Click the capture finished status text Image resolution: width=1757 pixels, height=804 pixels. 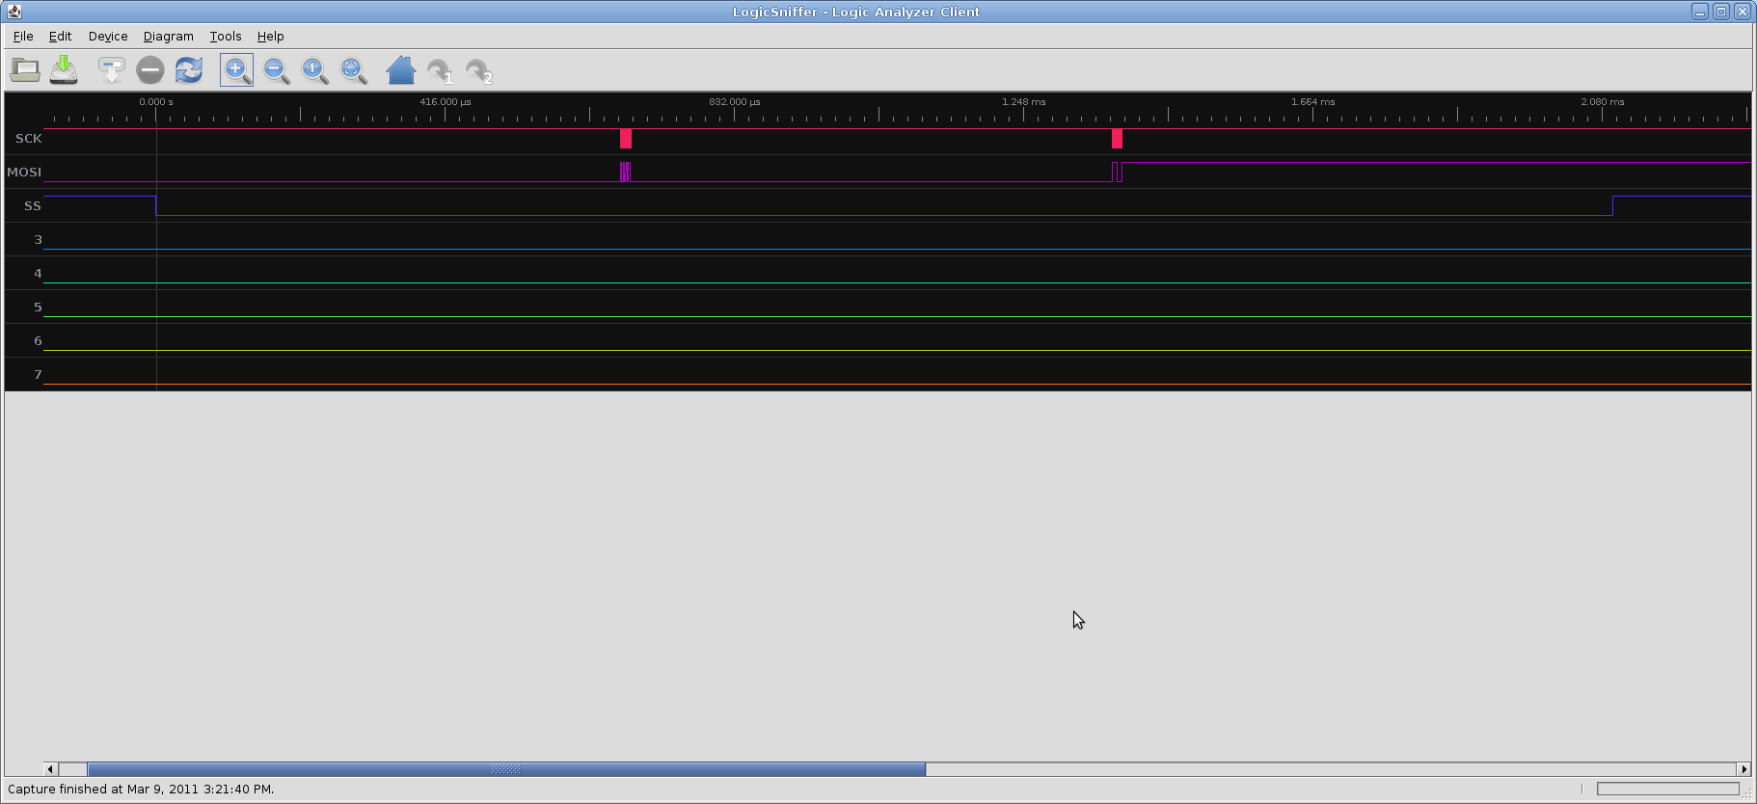[141, 789]
